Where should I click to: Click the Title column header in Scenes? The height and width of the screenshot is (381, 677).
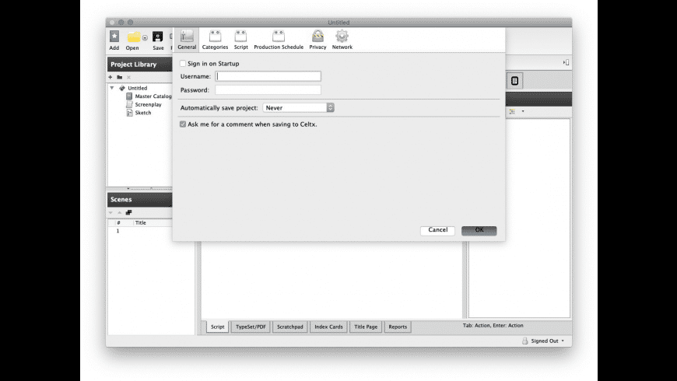click(153, 222)
